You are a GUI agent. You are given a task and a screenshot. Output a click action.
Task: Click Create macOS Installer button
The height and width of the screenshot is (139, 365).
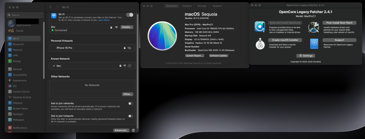tap(285, 40)
